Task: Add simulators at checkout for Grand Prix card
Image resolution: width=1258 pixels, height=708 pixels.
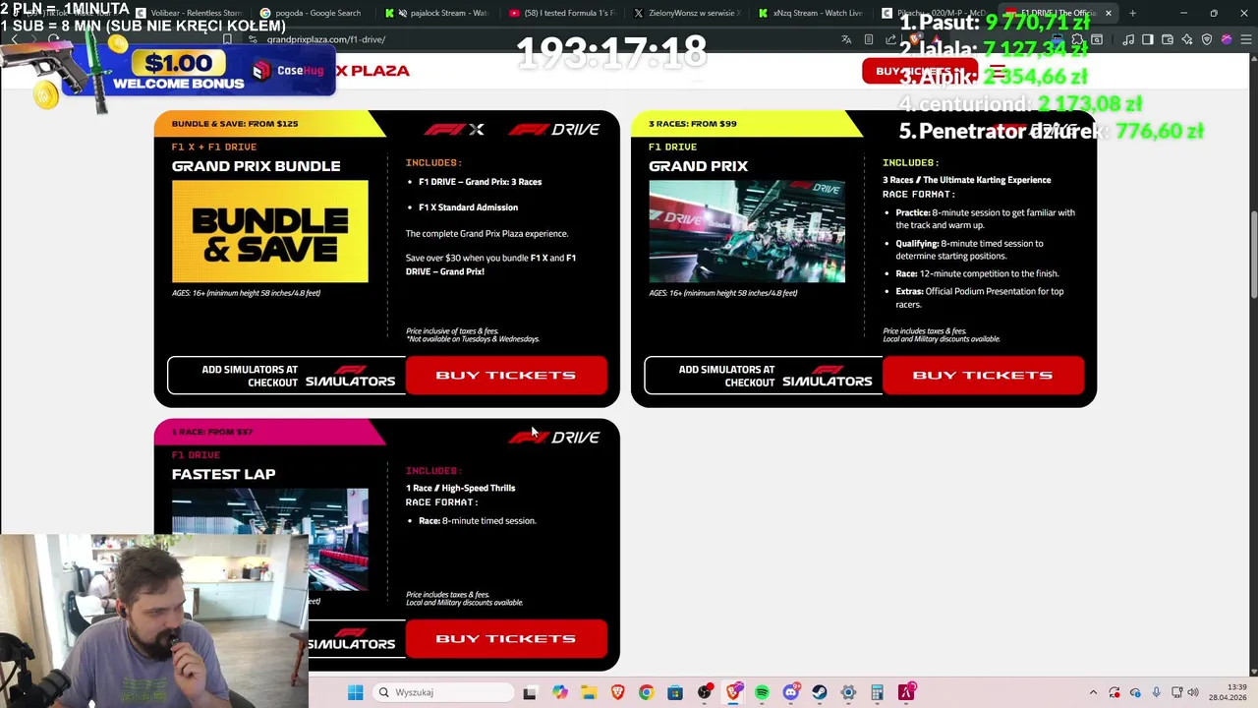Action: click(x=763, y=376)
